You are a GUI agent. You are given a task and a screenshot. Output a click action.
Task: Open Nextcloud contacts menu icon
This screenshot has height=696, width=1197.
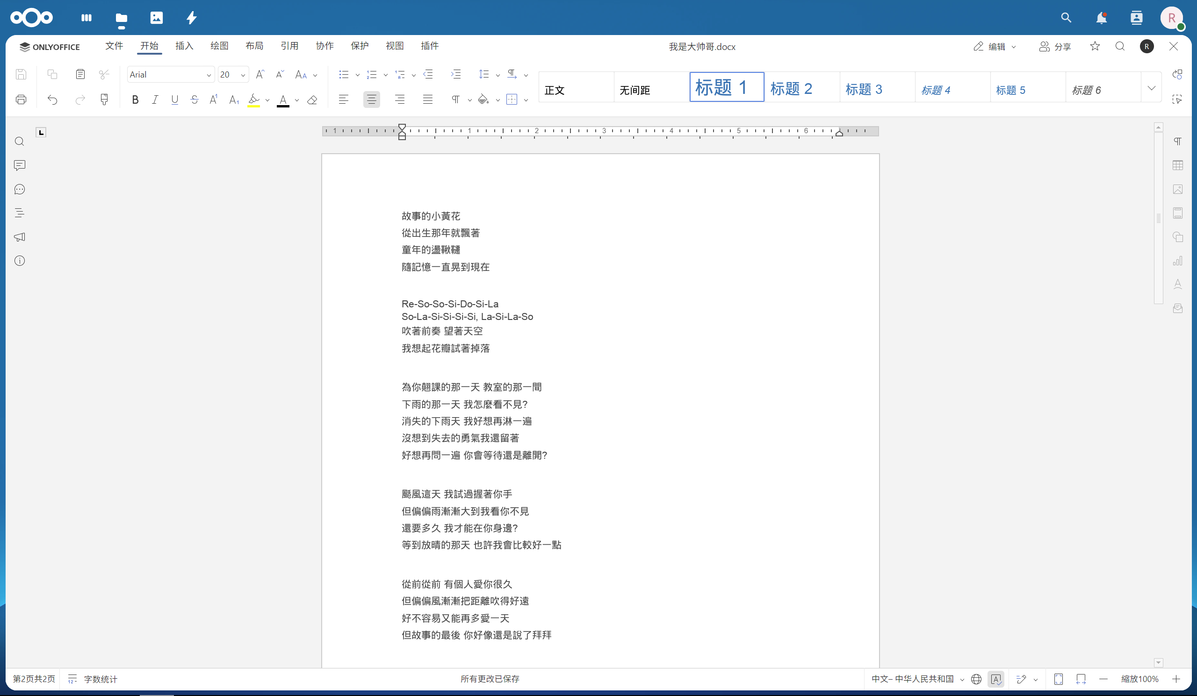click(1136, 18)
